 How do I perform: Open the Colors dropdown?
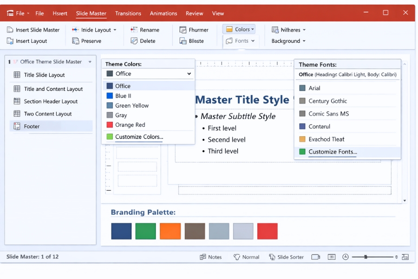(x=239, y=29)
